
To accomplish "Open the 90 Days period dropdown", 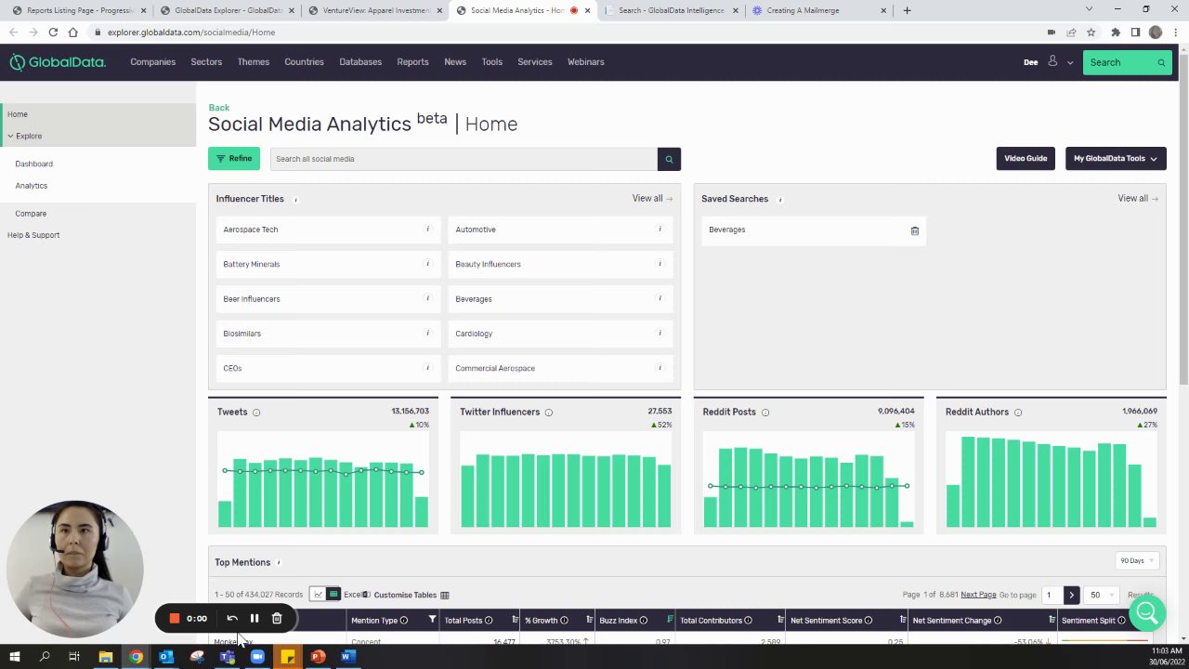I will pos(1137,561).
